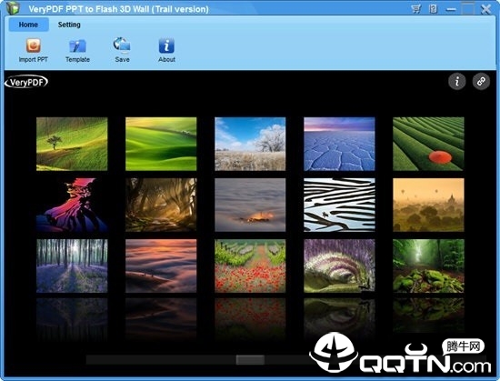
Task: Click the help icon in title bar
Action: click(434, 9)
